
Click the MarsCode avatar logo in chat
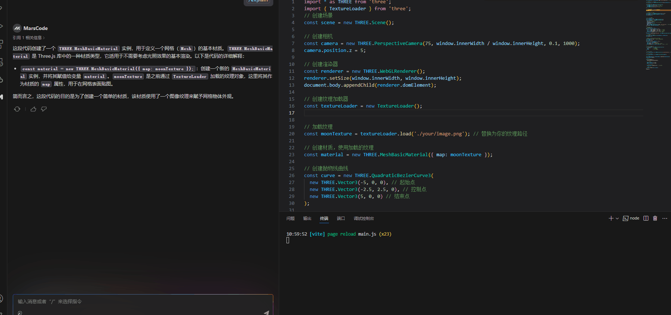pyautogui.click(x=17, y=28)
